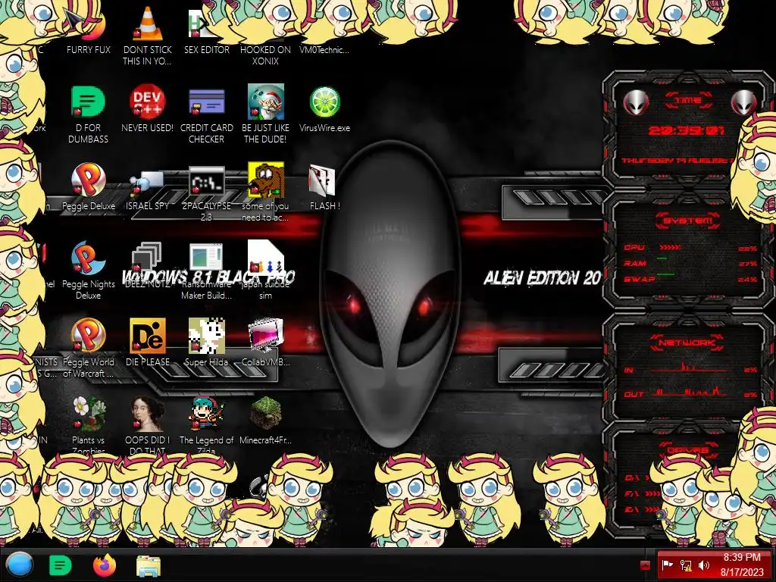This screenshot has width=776, height=582.
Task: Click the SYSTEM gadget CPU meter
Action: [x=690, y=248]
